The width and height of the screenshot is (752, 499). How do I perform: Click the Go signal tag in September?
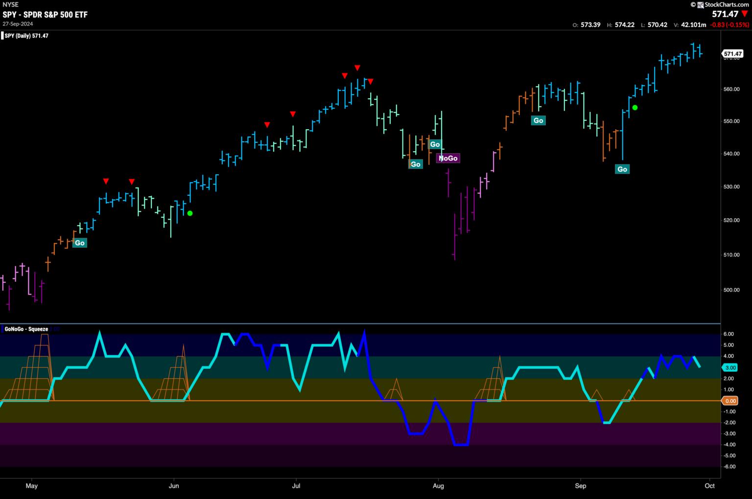point(622,169)
